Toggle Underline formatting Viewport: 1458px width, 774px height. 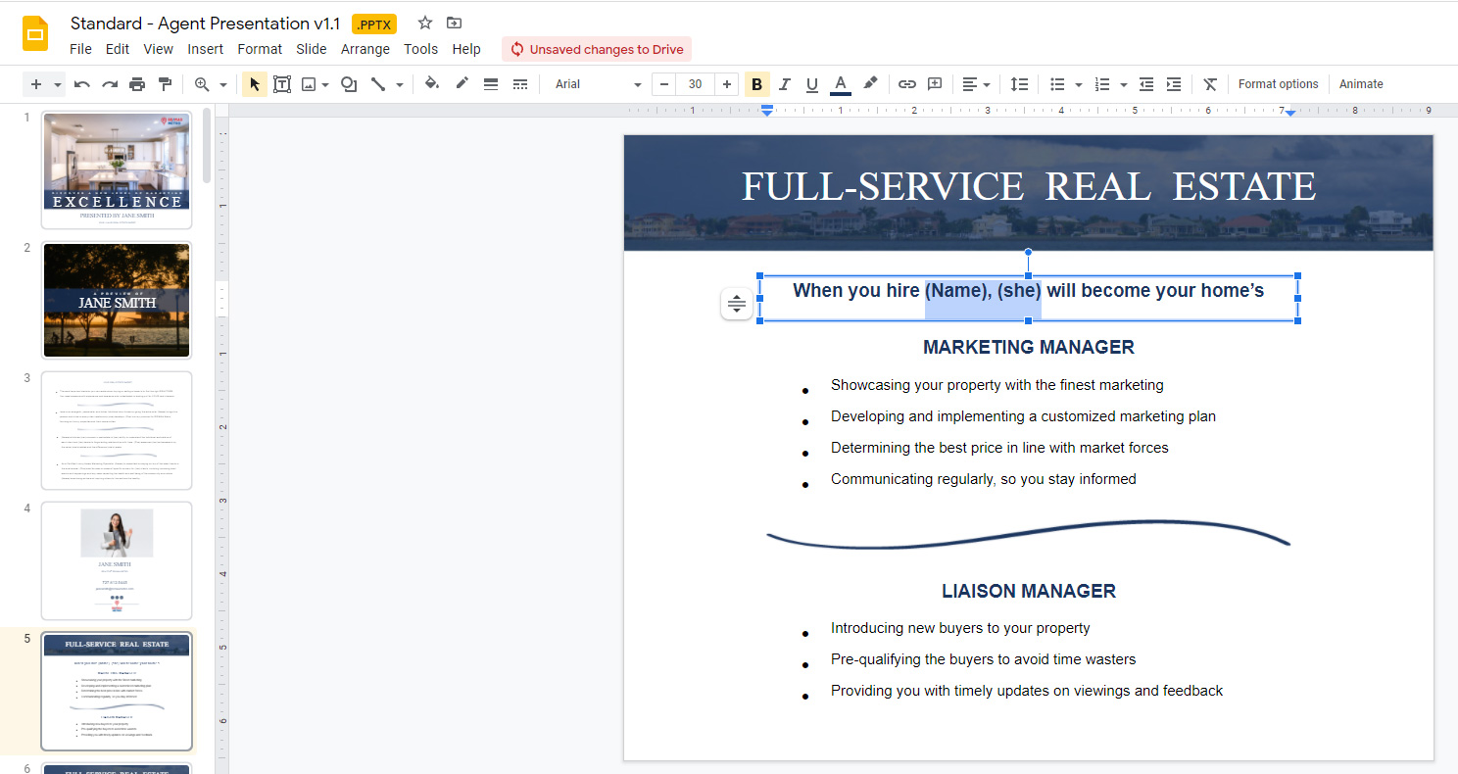[x=811, y=84]
